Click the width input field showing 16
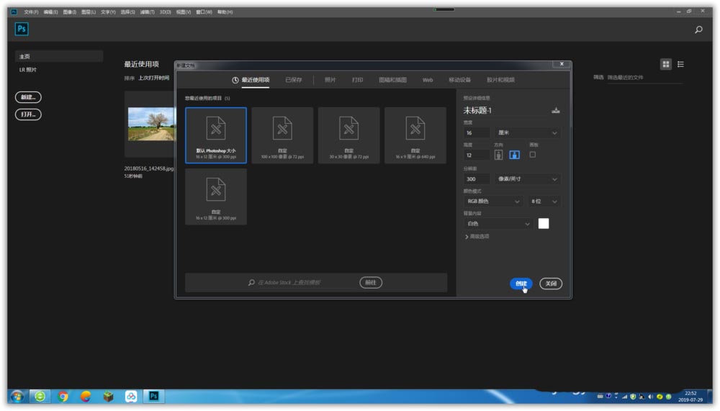 coord(477,132)
